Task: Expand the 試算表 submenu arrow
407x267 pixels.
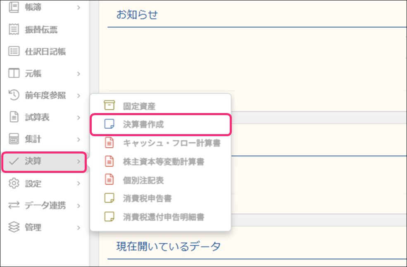Action: tap(79, 118)
